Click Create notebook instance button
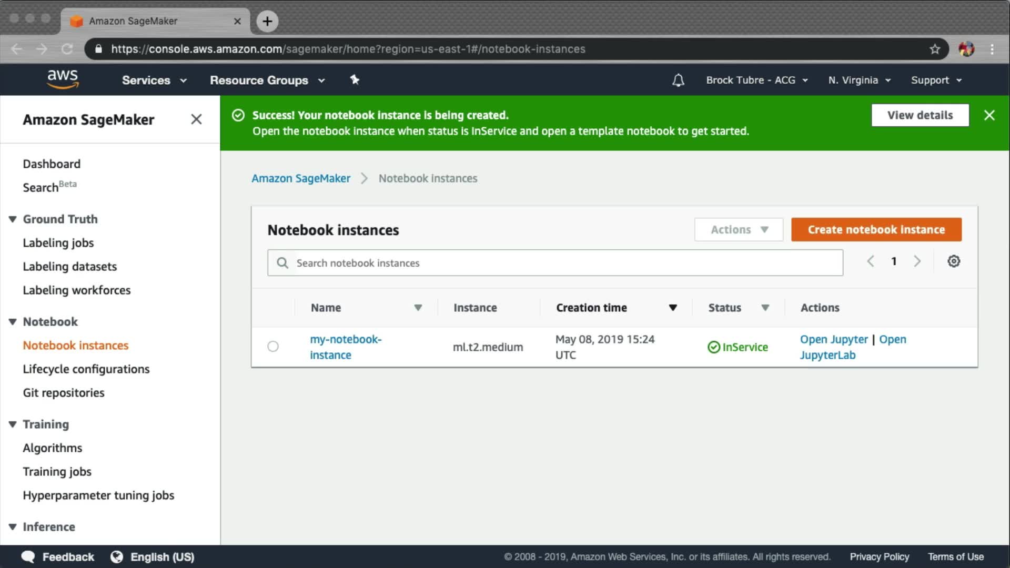This screenshot has height=568, width=1010. point(876,230)
